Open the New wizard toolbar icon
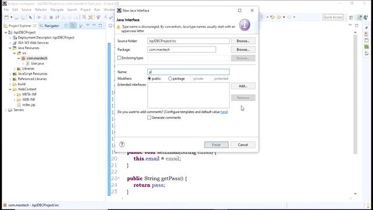 [x=6, y=17]
